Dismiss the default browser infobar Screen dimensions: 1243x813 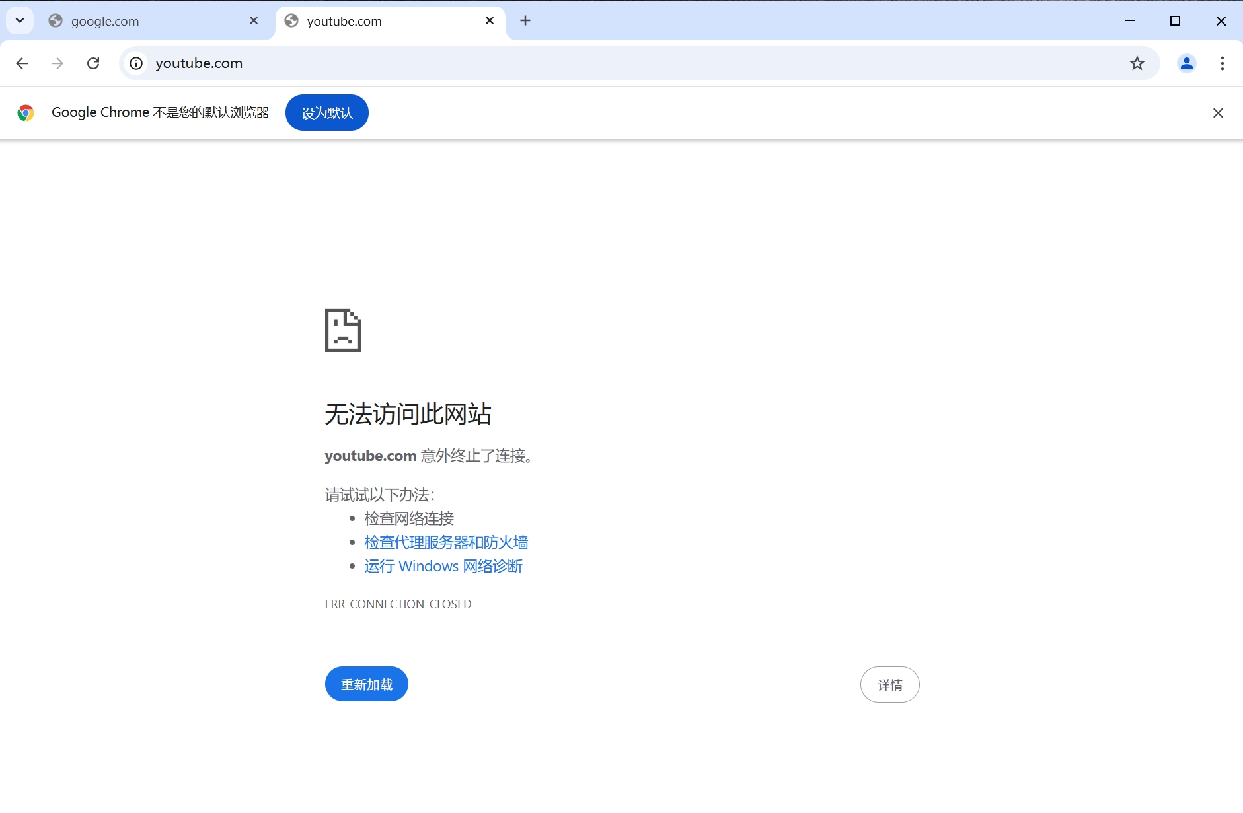click(1218, 113)
